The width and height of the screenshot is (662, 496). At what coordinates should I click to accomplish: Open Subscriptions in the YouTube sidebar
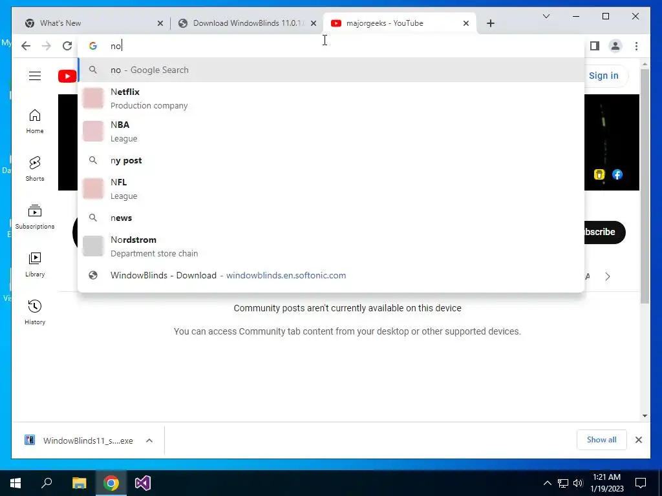pyautogui.click(x=35, y=217)
